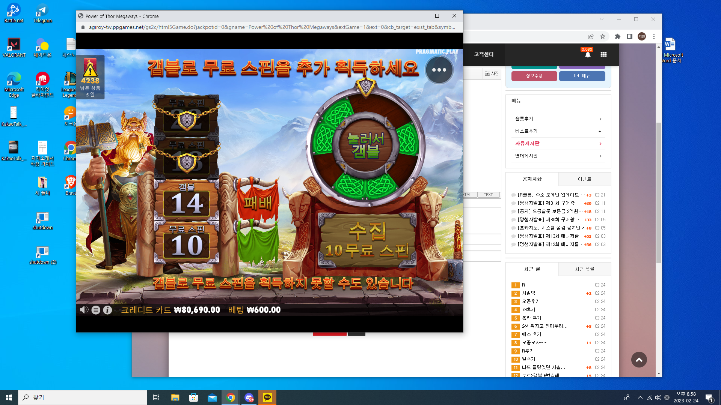Open the 4238 남은 상품 promo badge
This screenshot has height=405, width=721.
[90, 78]
